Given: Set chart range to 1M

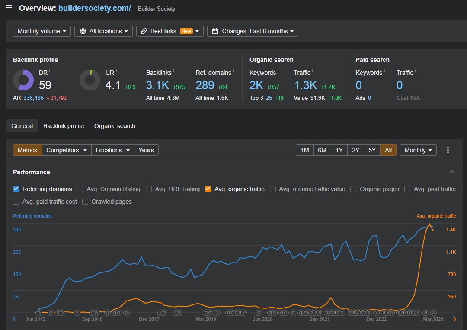Looking at the screenshot, I should pyautogui.click(x=305, y=150).
